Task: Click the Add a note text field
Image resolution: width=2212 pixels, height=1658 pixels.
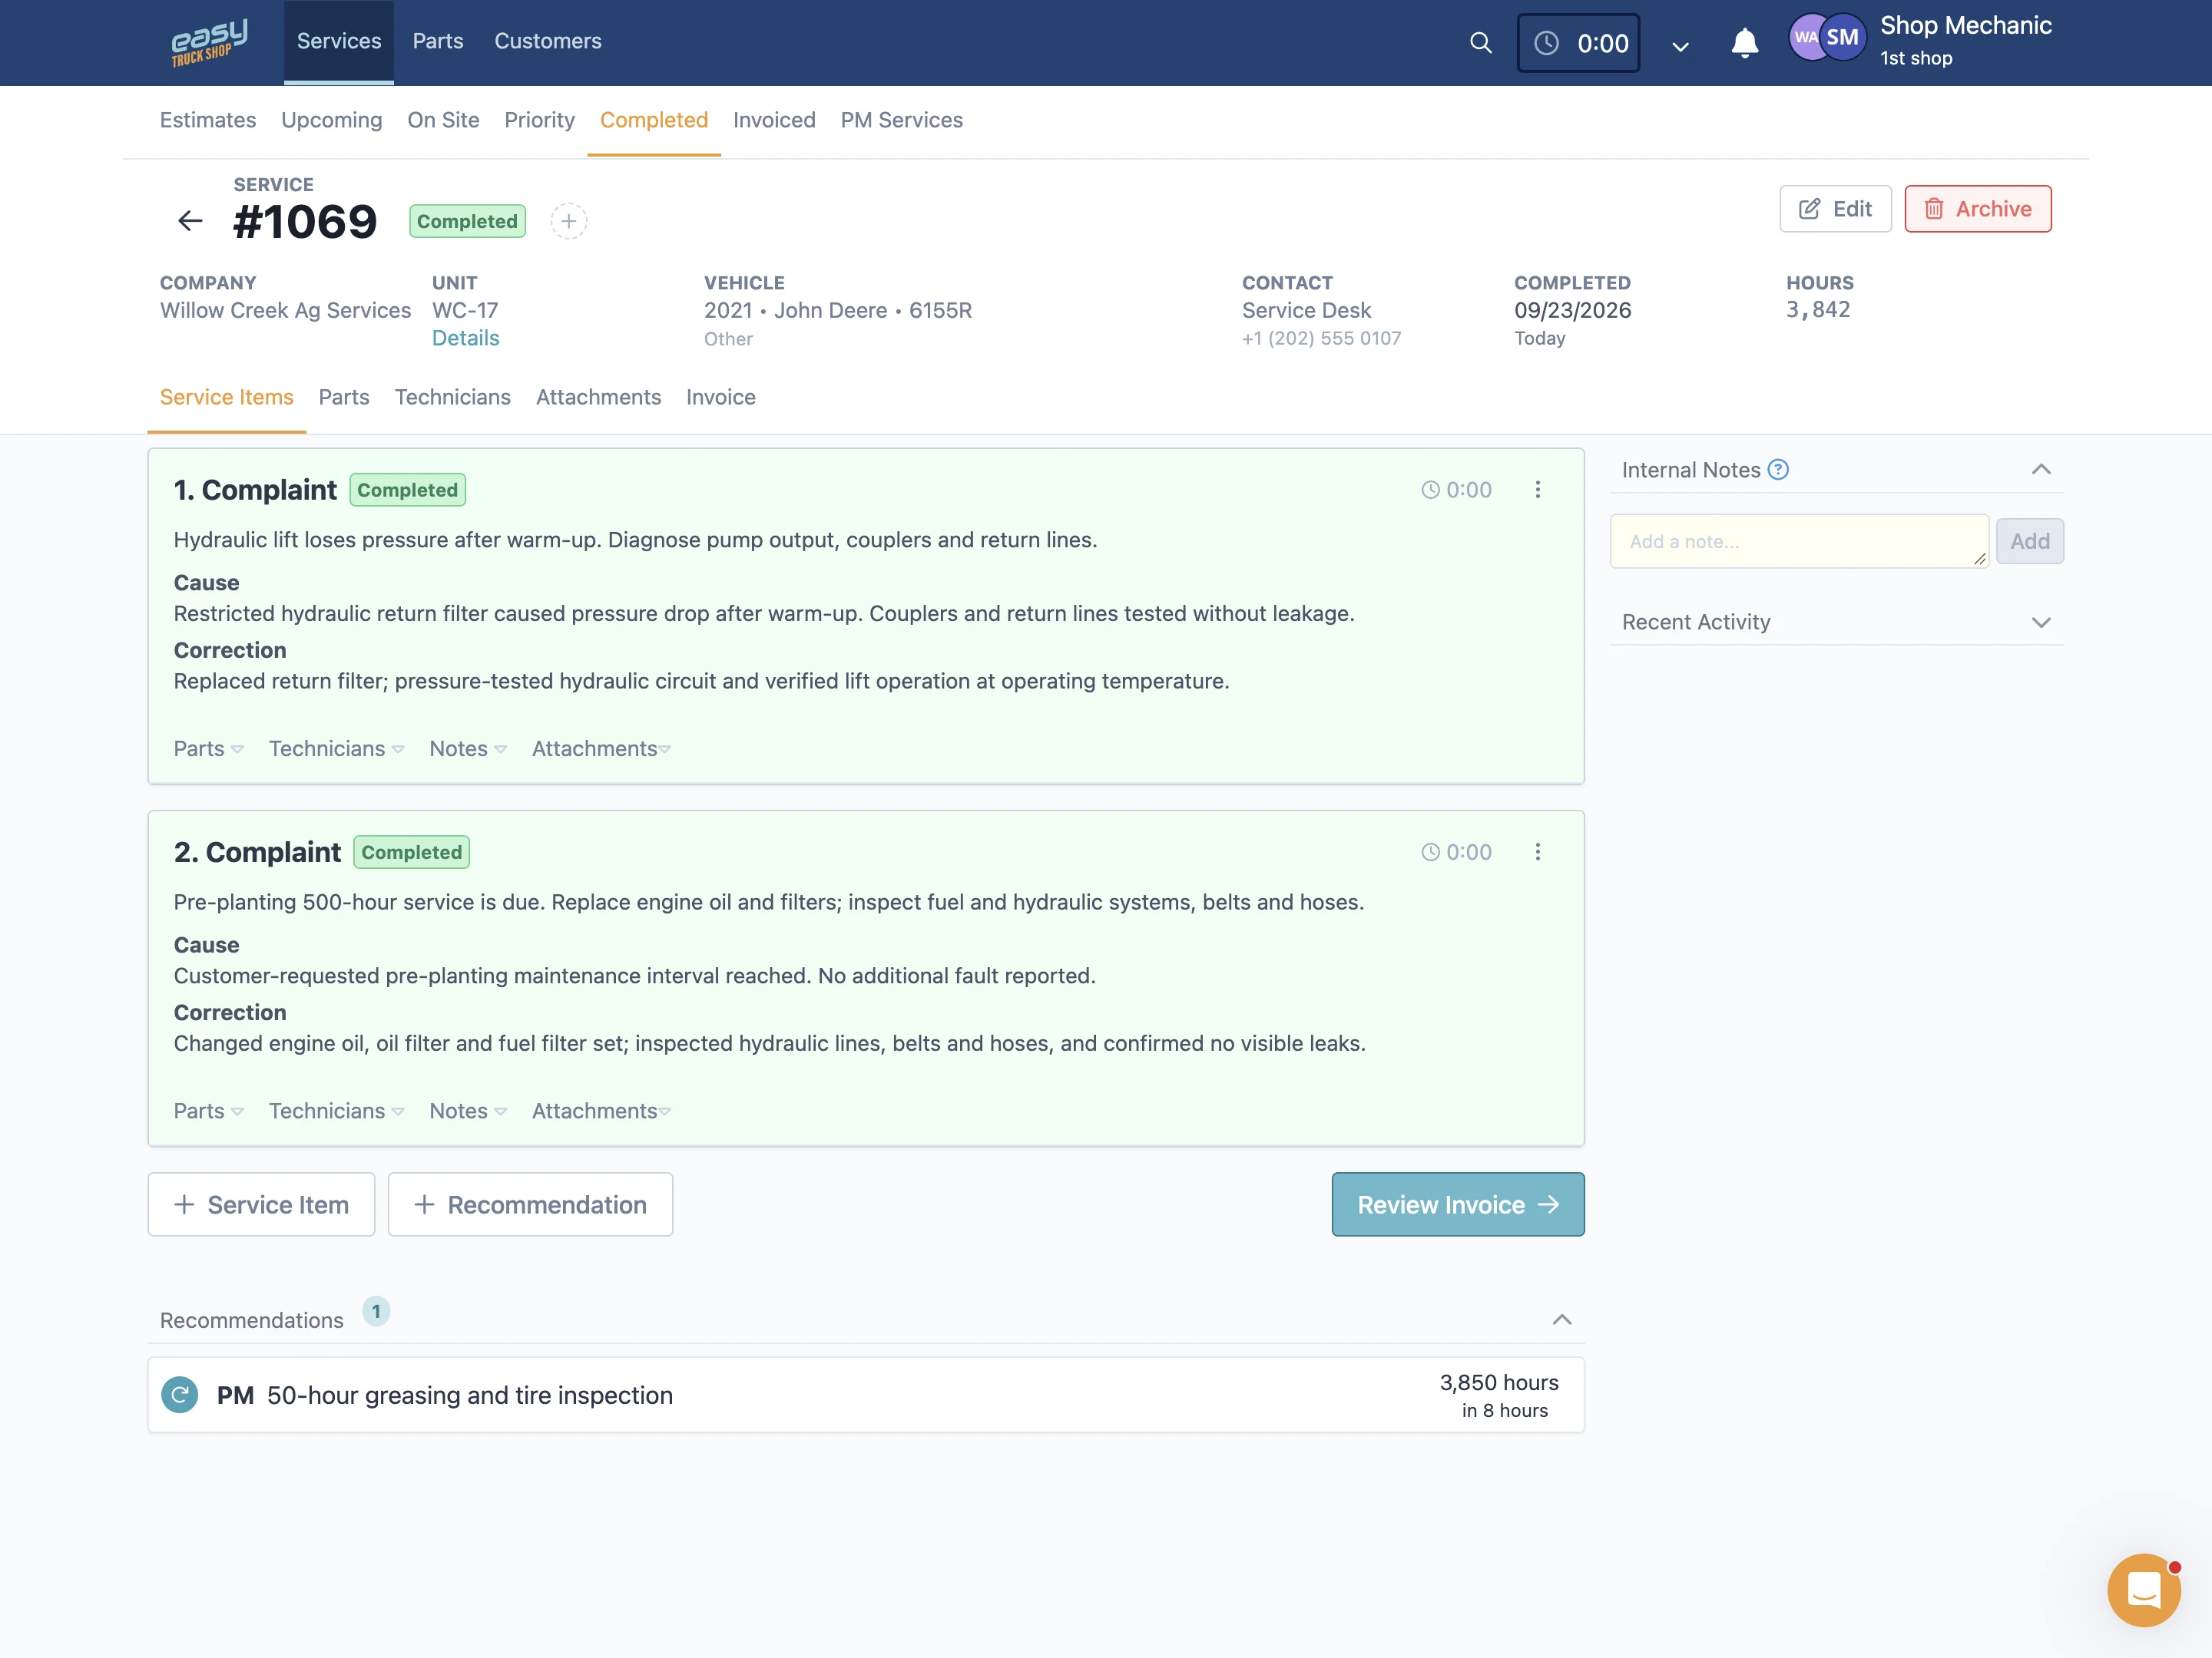Action: click(x=1799, y=540)
